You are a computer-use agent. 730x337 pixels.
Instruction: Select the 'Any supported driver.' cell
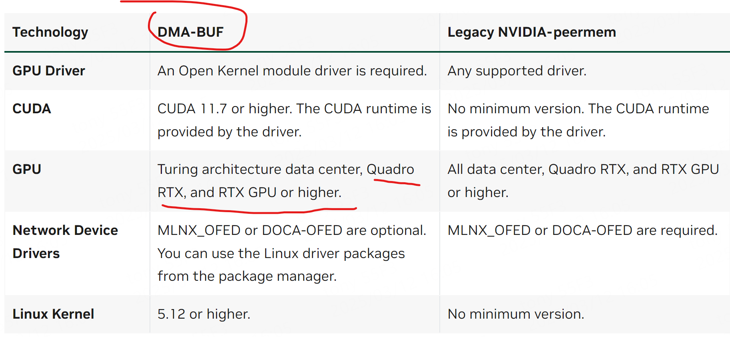pyautogui.click(x=517, y=71)
